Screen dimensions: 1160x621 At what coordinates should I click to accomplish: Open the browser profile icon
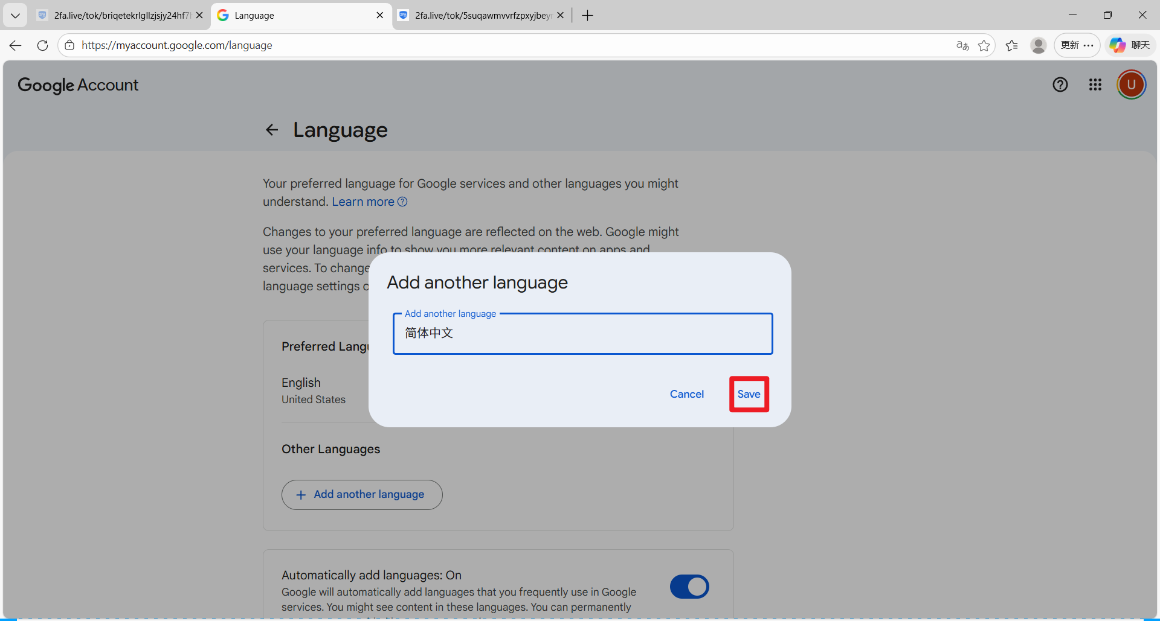point(1039,45)
